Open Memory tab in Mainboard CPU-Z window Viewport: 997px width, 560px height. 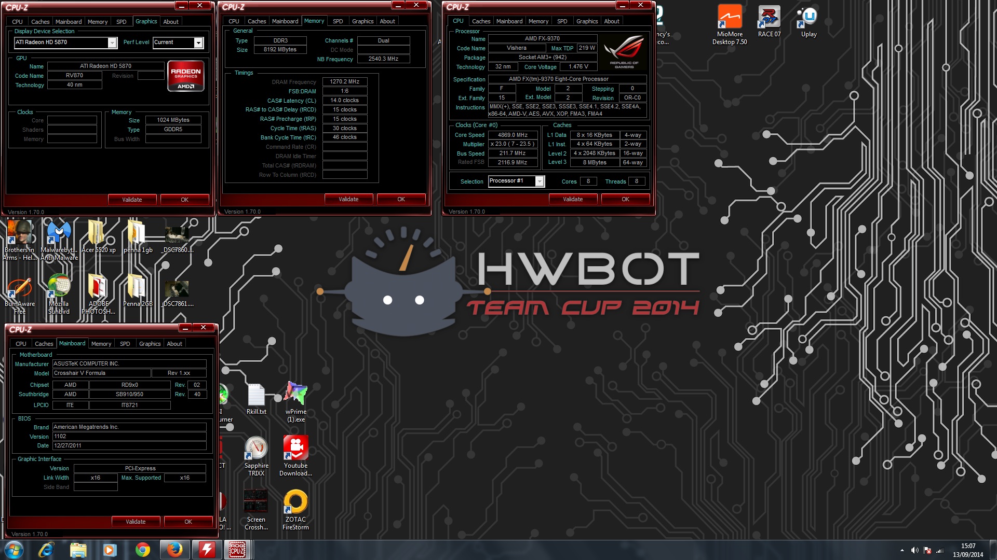(101, 344)
